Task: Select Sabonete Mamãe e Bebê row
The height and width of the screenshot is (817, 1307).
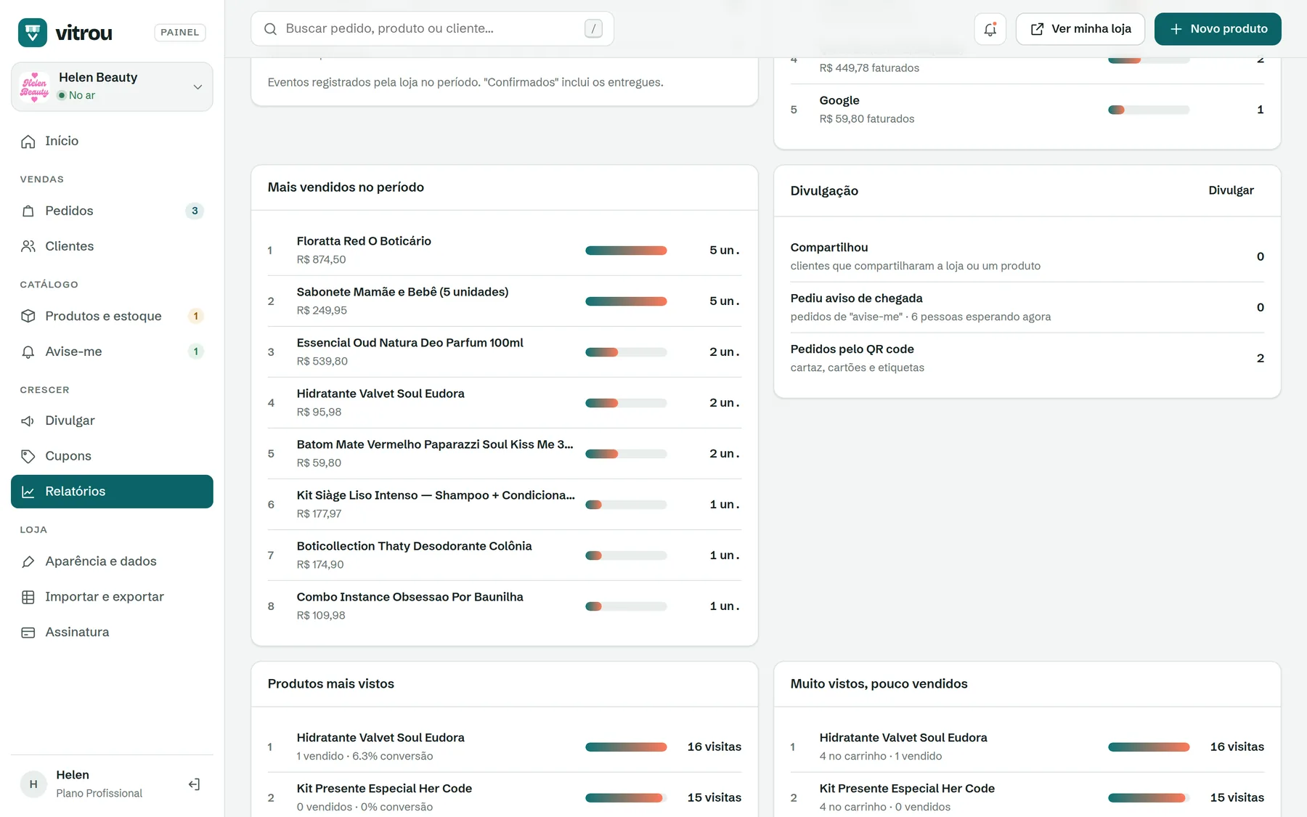Action: tap(504, 301)
